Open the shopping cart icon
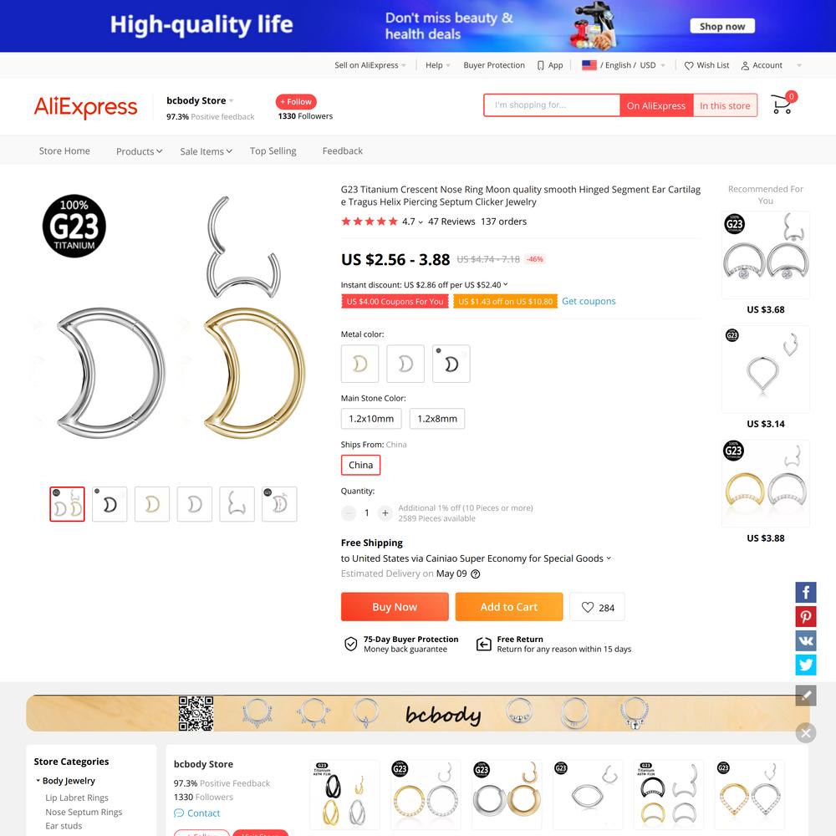This screenshot has height=836, width=836. coord(782,104)
